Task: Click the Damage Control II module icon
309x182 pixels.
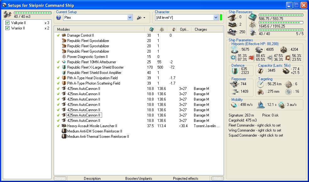Action: pyautogui.click(x=64, y=35)
